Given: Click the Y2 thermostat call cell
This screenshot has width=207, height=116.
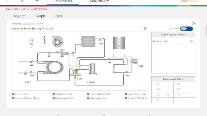Looking at the screenshot, I should (x=162, y=100).
